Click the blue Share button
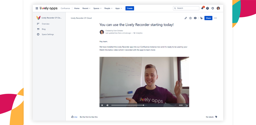Screen dimensions: 256x125 click(x=208, y=18)
